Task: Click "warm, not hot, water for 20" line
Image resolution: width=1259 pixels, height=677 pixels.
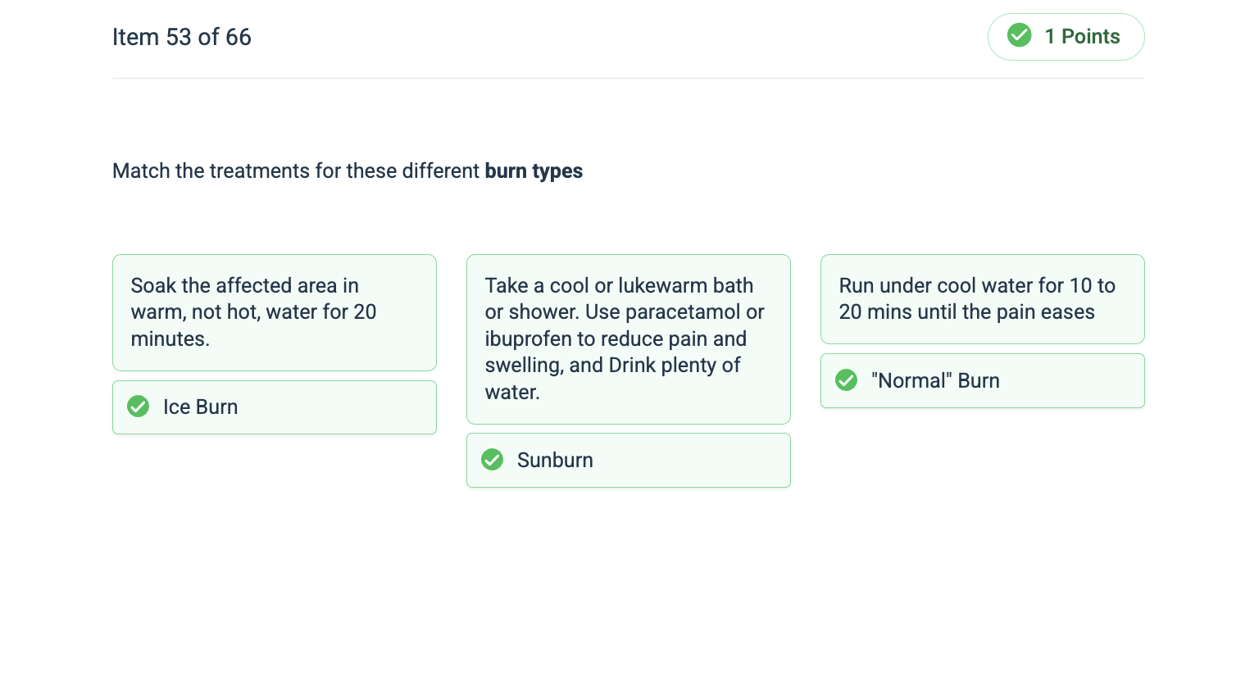Action: [x=253, y=312]
